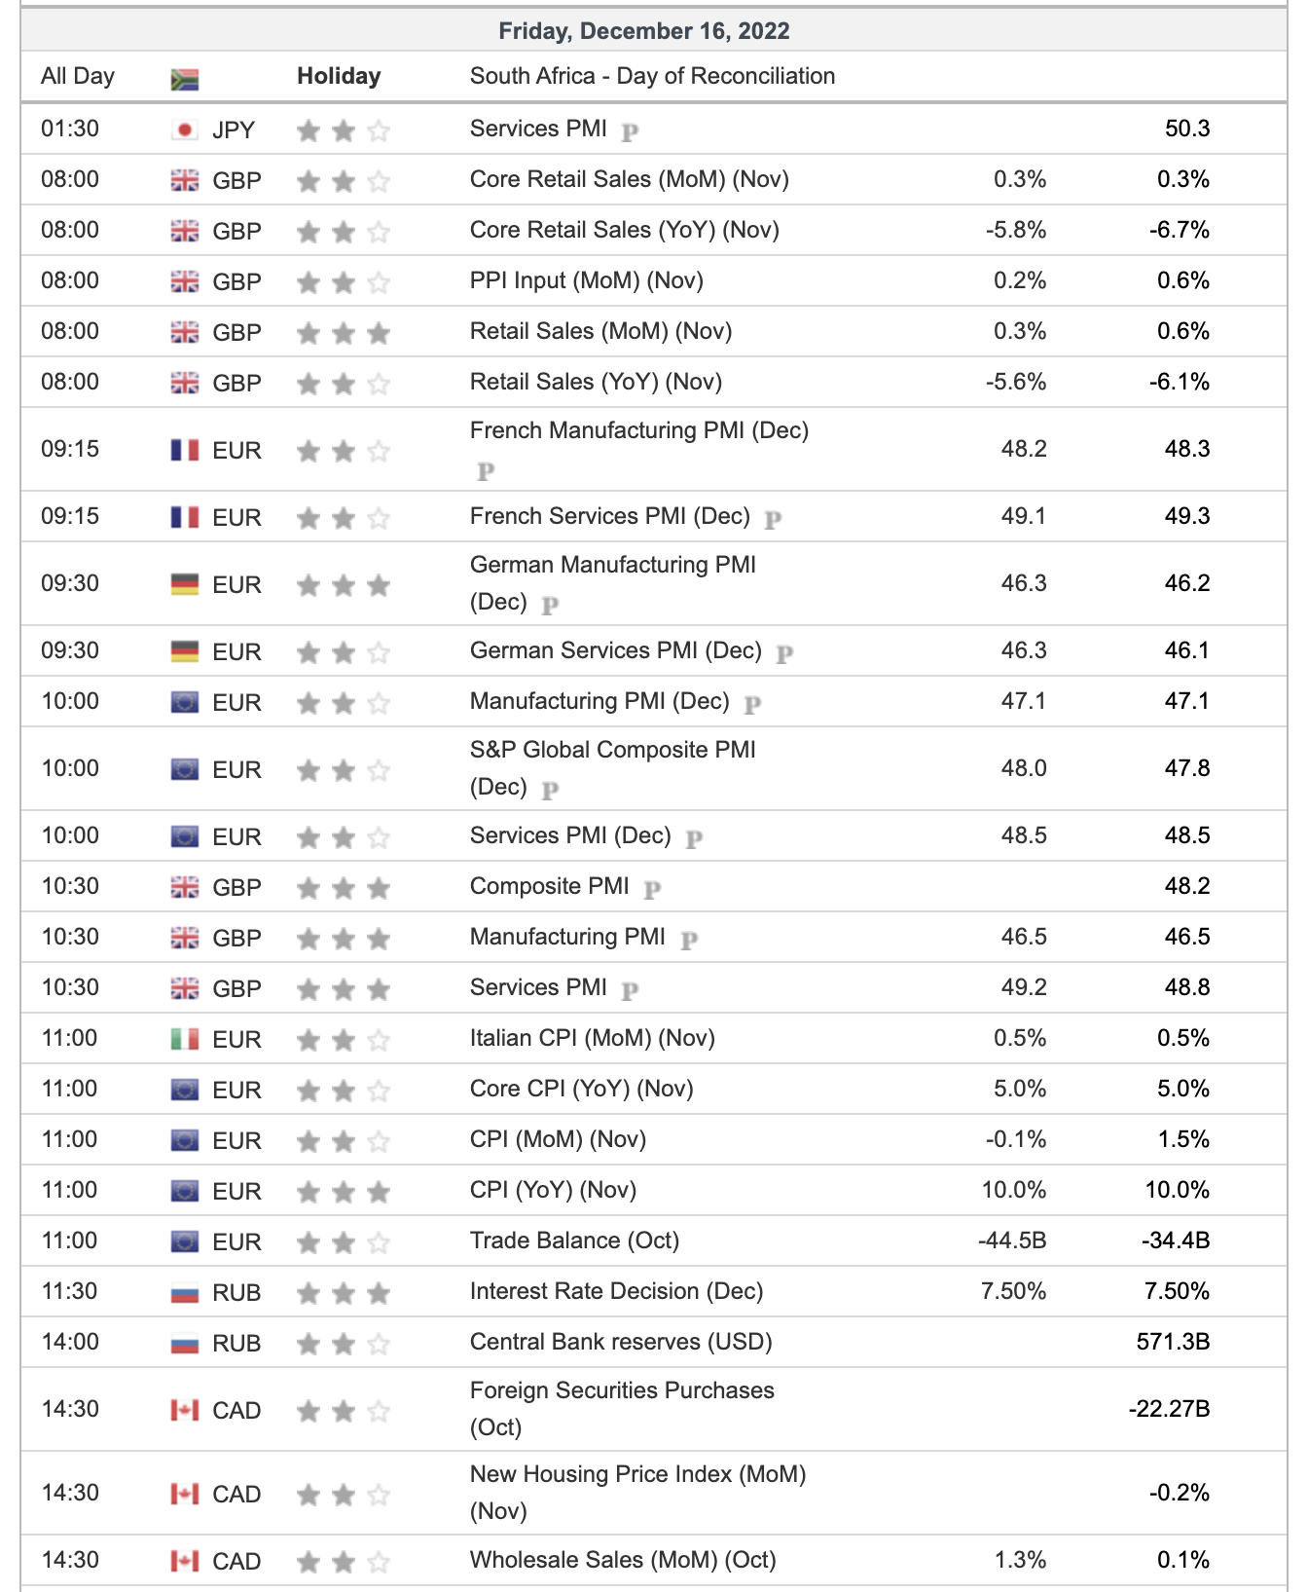The image size is (1308, 1592).
Task: Click the Italian flag on Italian CPI row
Action: [x=184, y=1039]
